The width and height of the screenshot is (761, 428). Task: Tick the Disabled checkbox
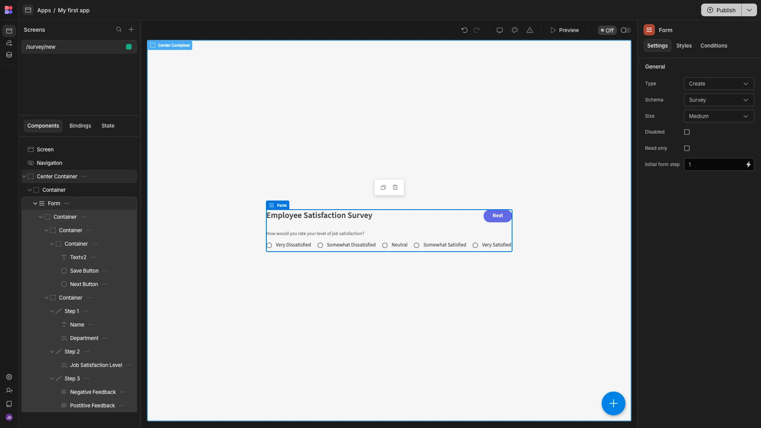687,132
